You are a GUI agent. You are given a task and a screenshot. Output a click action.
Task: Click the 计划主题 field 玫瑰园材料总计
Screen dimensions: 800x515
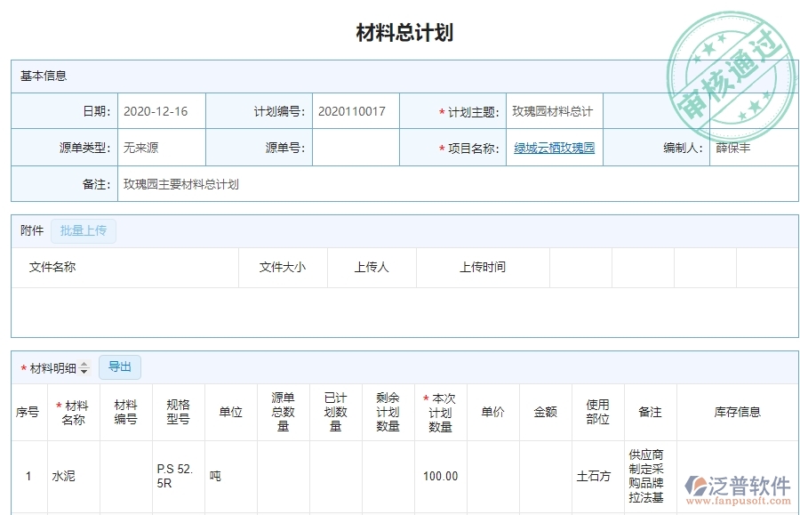[x=555, y=110]
